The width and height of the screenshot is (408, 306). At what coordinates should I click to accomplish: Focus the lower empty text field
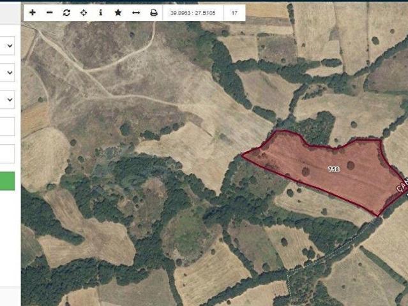[x=7, y=154]
